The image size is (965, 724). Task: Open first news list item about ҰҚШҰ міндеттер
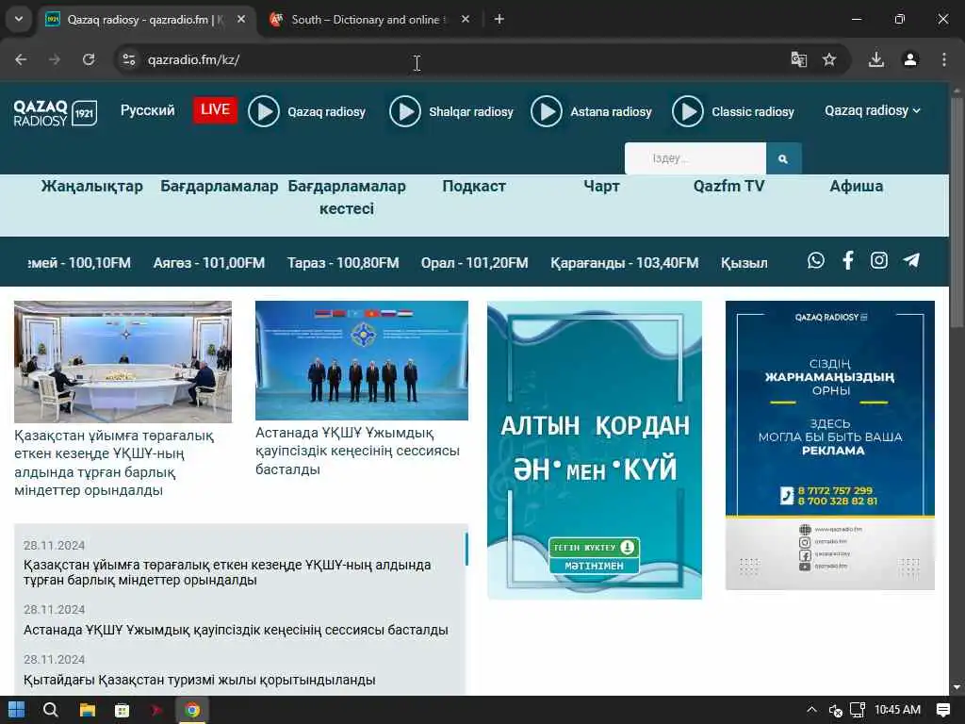pos(227,572)
